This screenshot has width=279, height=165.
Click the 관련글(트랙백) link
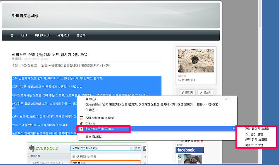coord(91,65)
